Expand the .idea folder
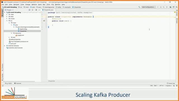This screenshot has height=101, width=179. [7, 14]
